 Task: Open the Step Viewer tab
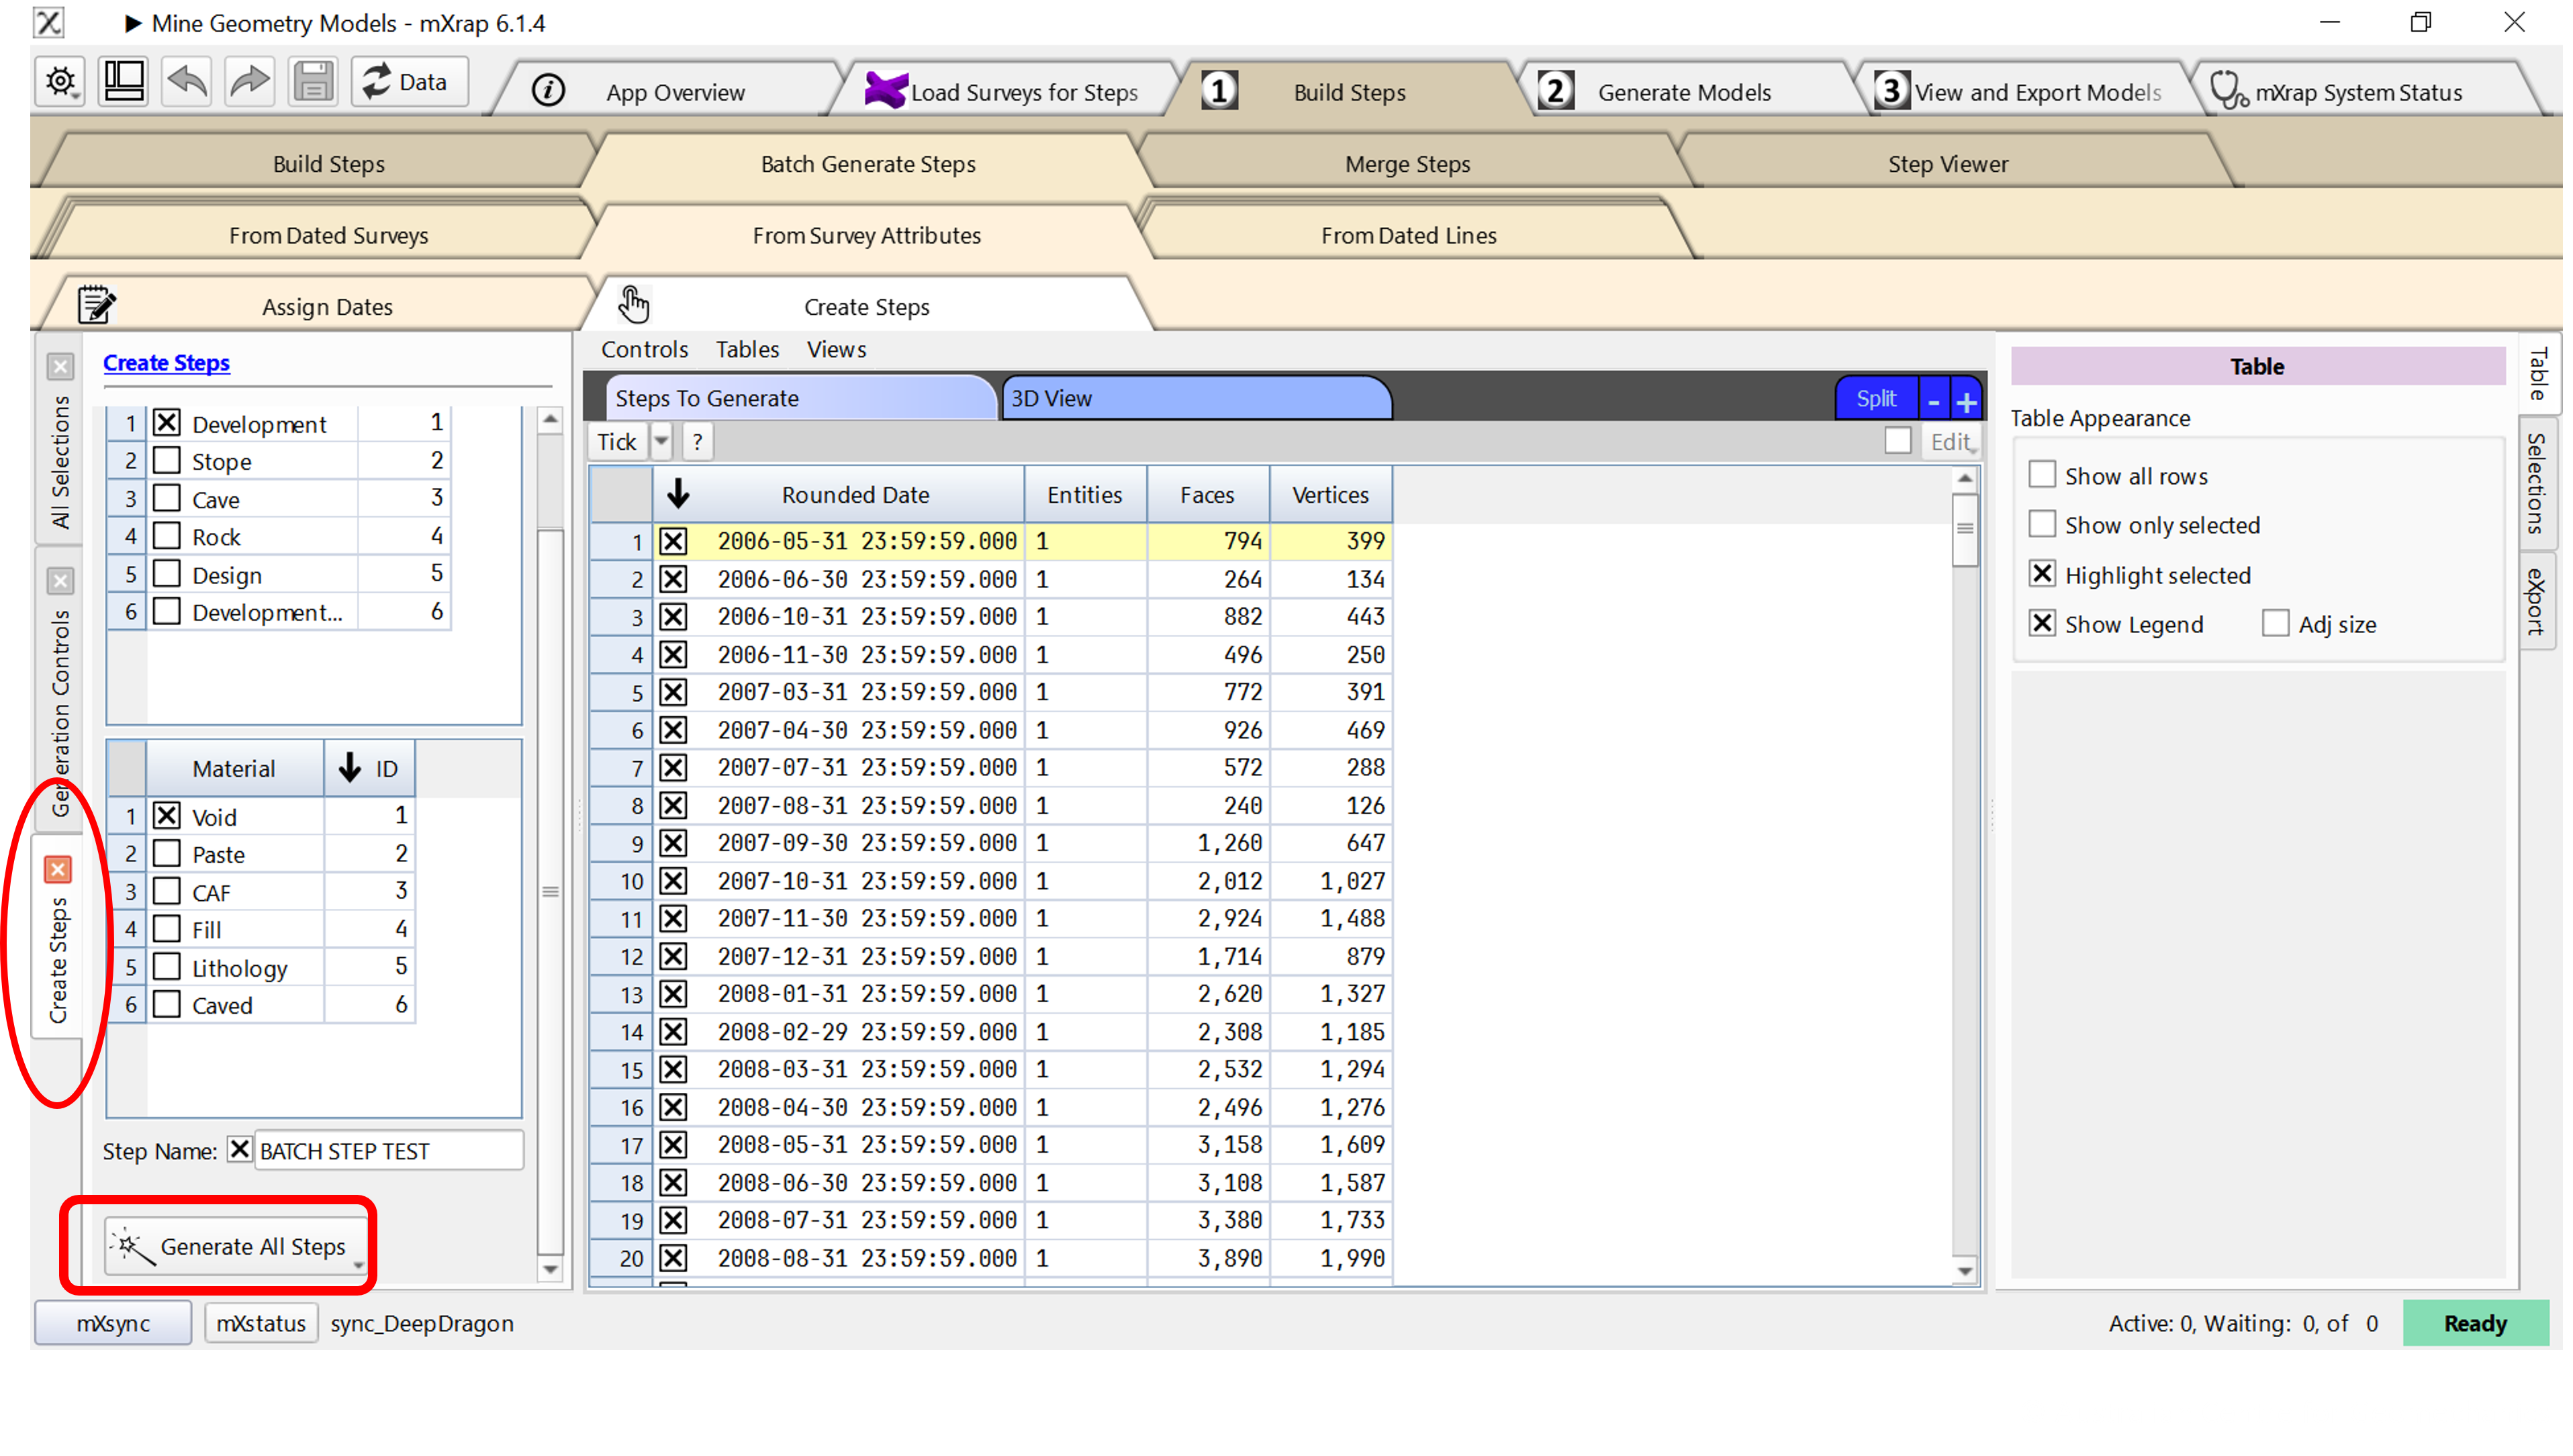tap(1948, 164)
